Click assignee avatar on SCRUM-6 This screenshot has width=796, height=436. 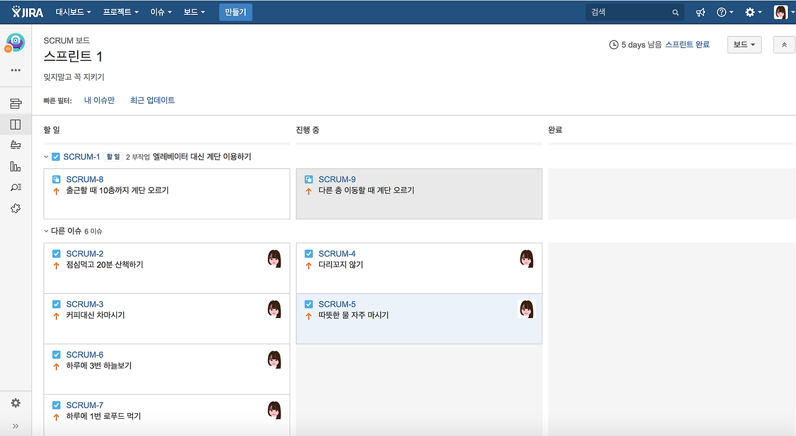pyautogui.click(x=274, y=360)
